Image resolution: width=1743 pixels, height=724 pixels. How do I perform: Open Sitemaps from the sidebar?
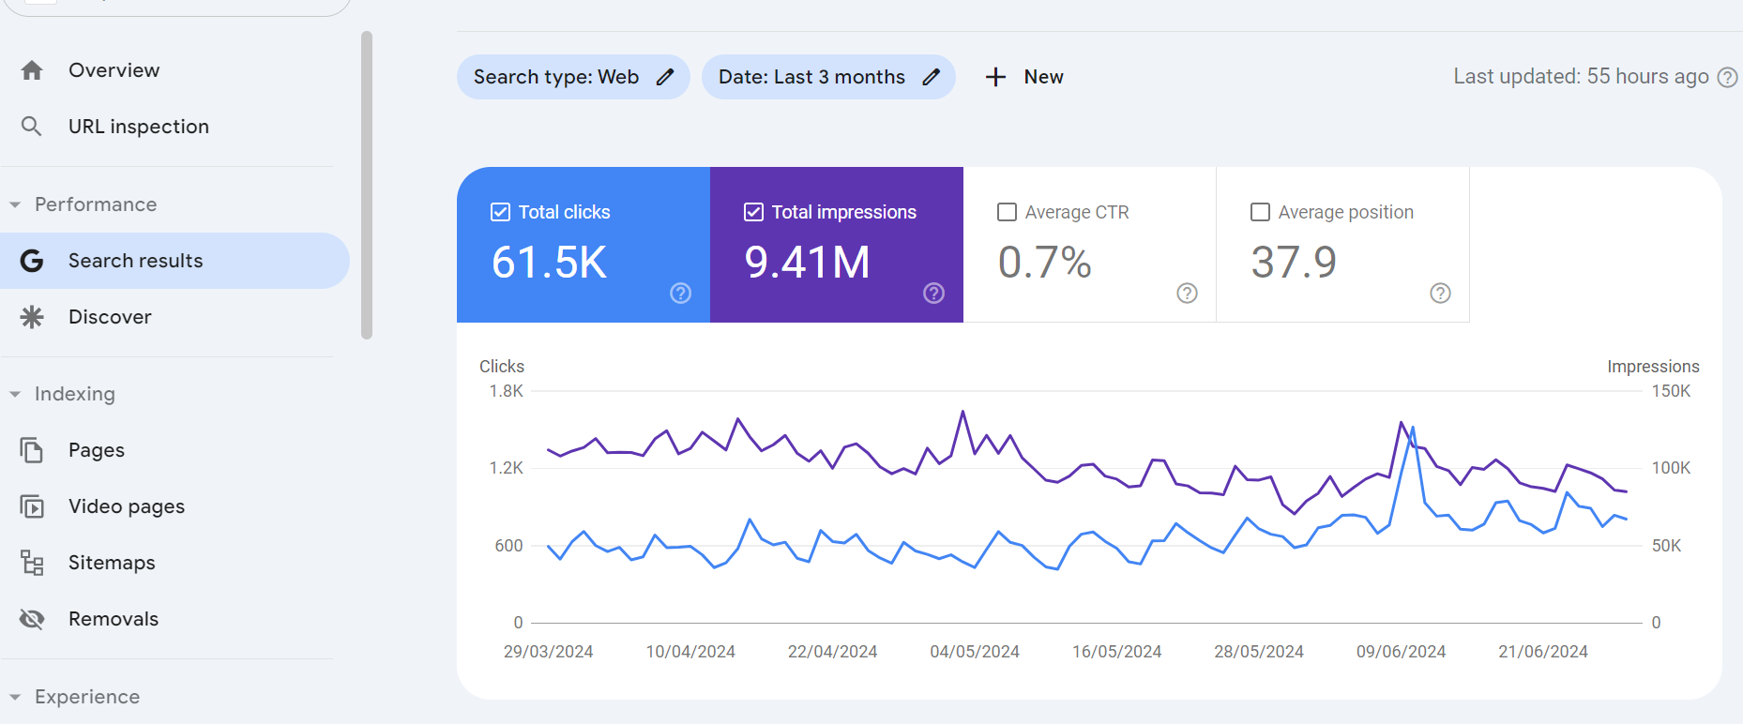[112, 563]
